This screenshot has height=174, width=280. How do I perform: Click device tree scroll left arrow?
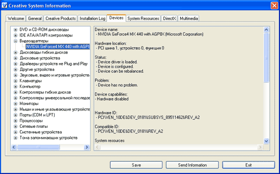[14, 147]
